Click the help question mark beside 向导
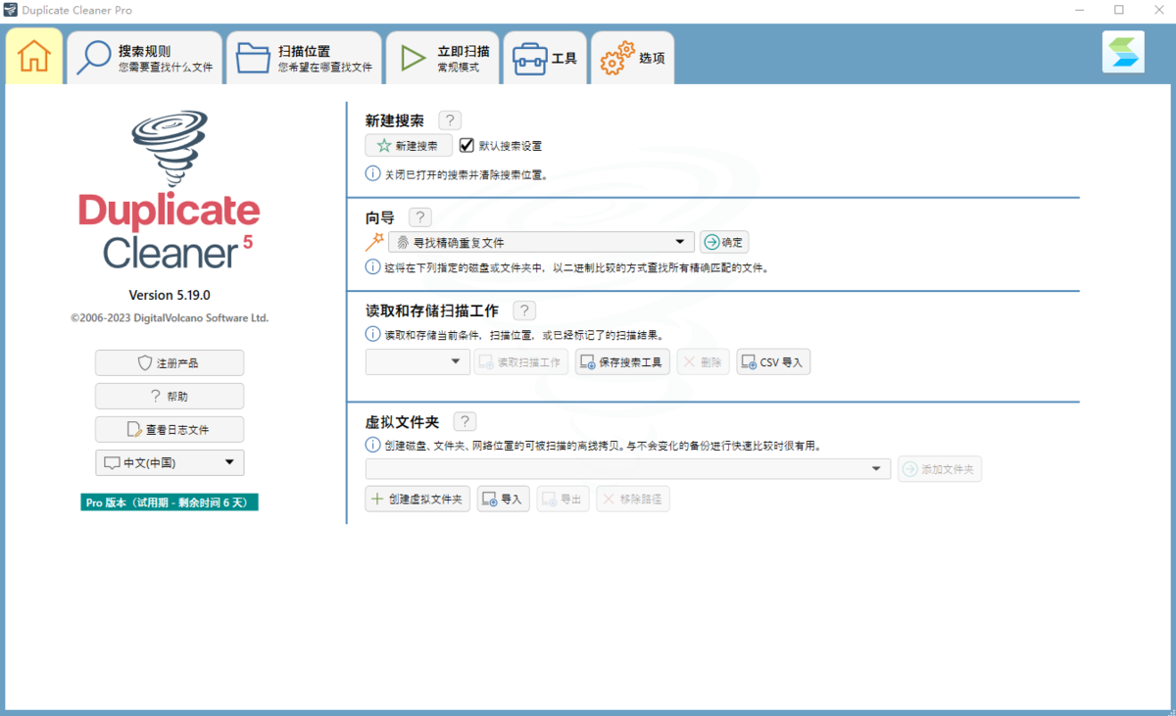Viewport: 1176px width, 716px height. (419, 217)
